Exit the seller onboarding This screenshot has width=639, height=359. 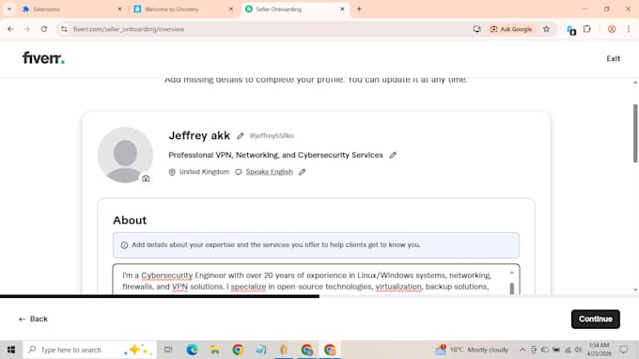[613, 58]
